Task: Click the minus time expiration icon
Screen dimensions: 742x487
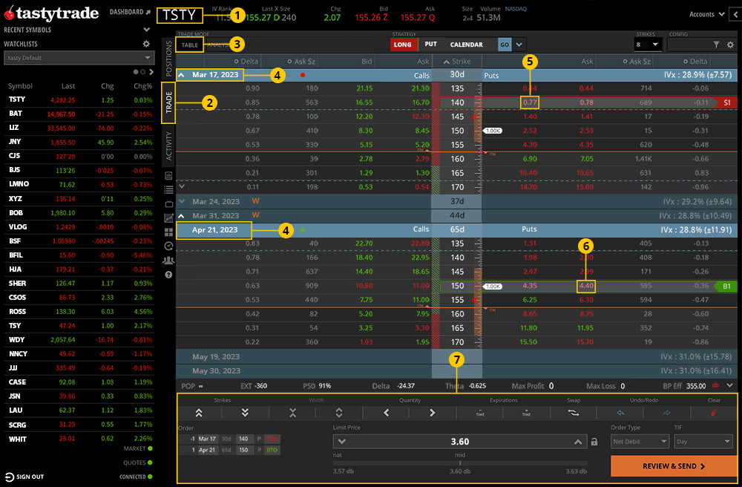Action: (x=480, y=413)
